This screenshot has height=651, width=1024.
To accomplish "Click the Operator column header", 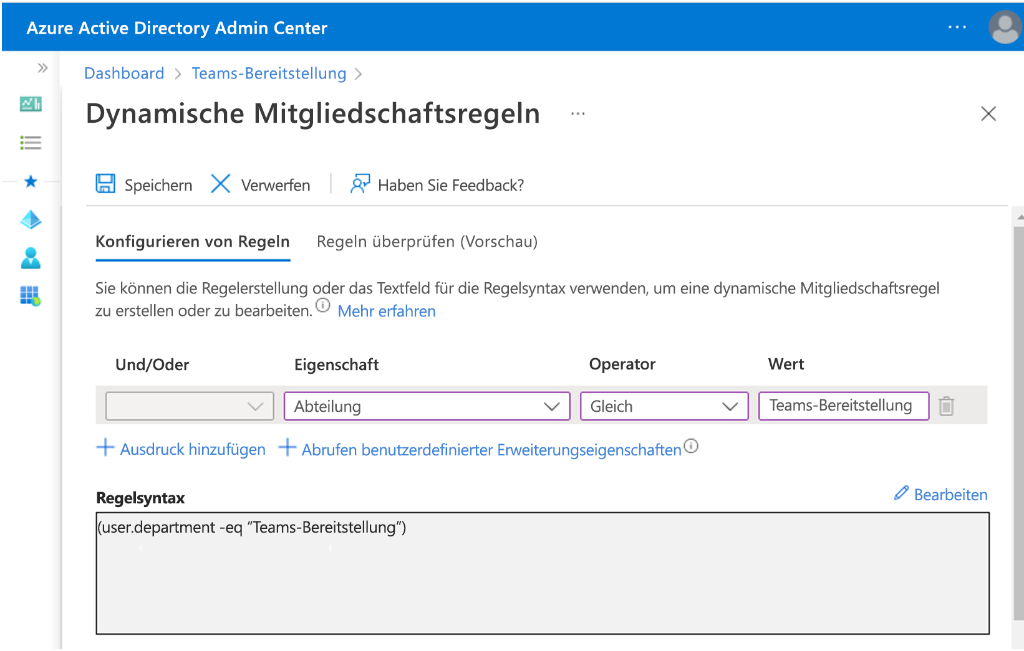I will point(622,364).
